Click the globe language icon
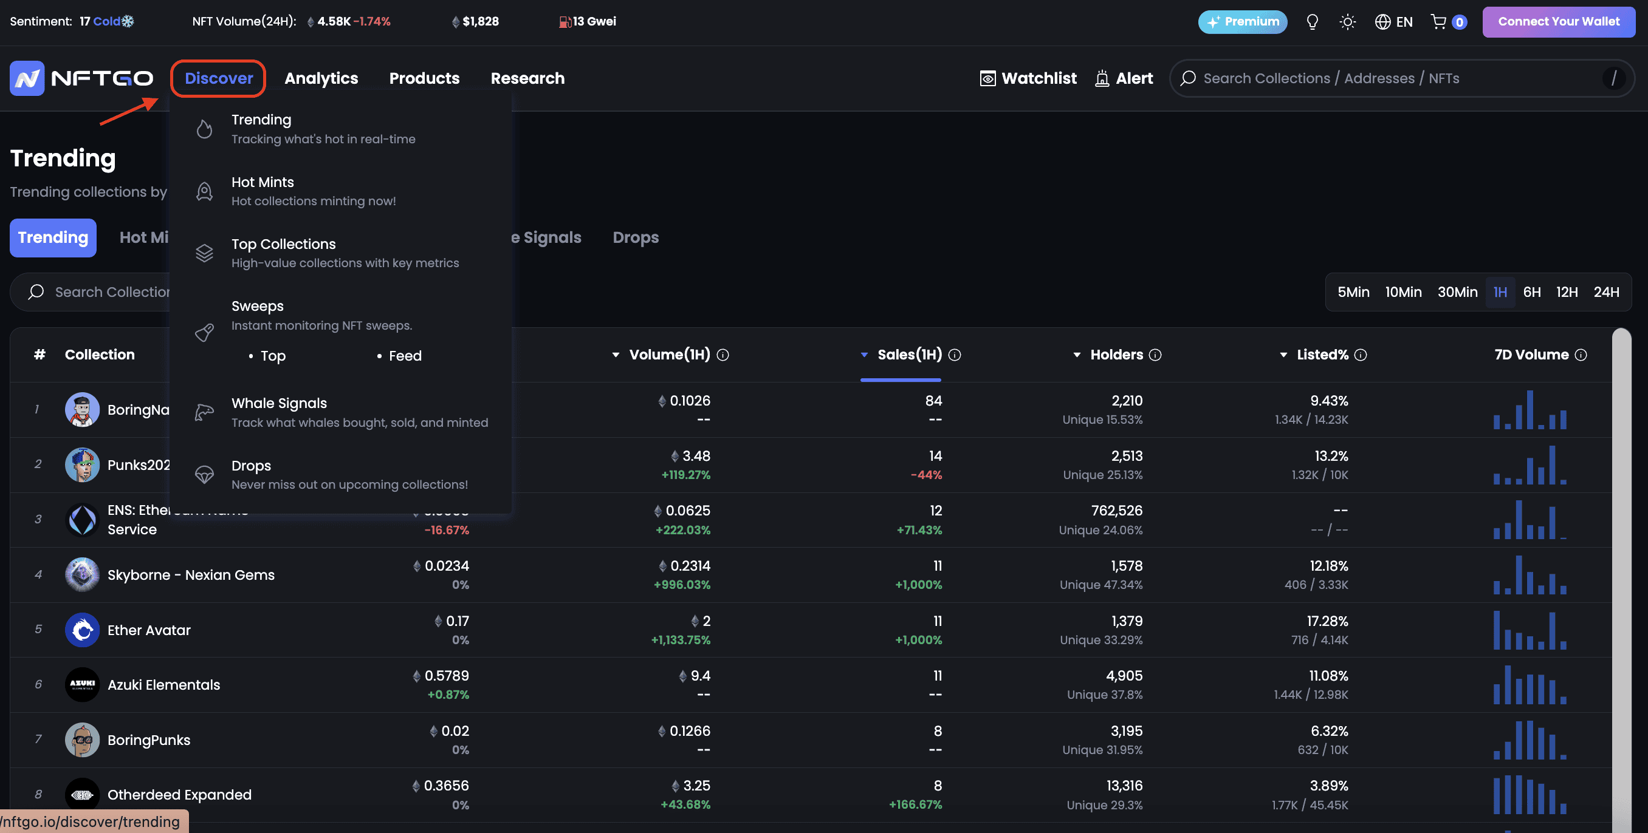 coord(1382,22)
